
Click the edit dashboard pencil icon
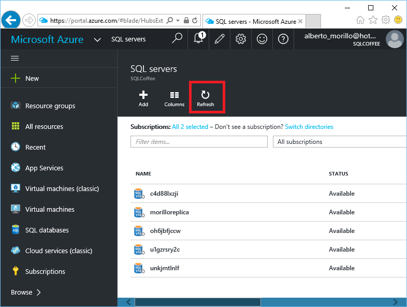[x=220, y=39]
